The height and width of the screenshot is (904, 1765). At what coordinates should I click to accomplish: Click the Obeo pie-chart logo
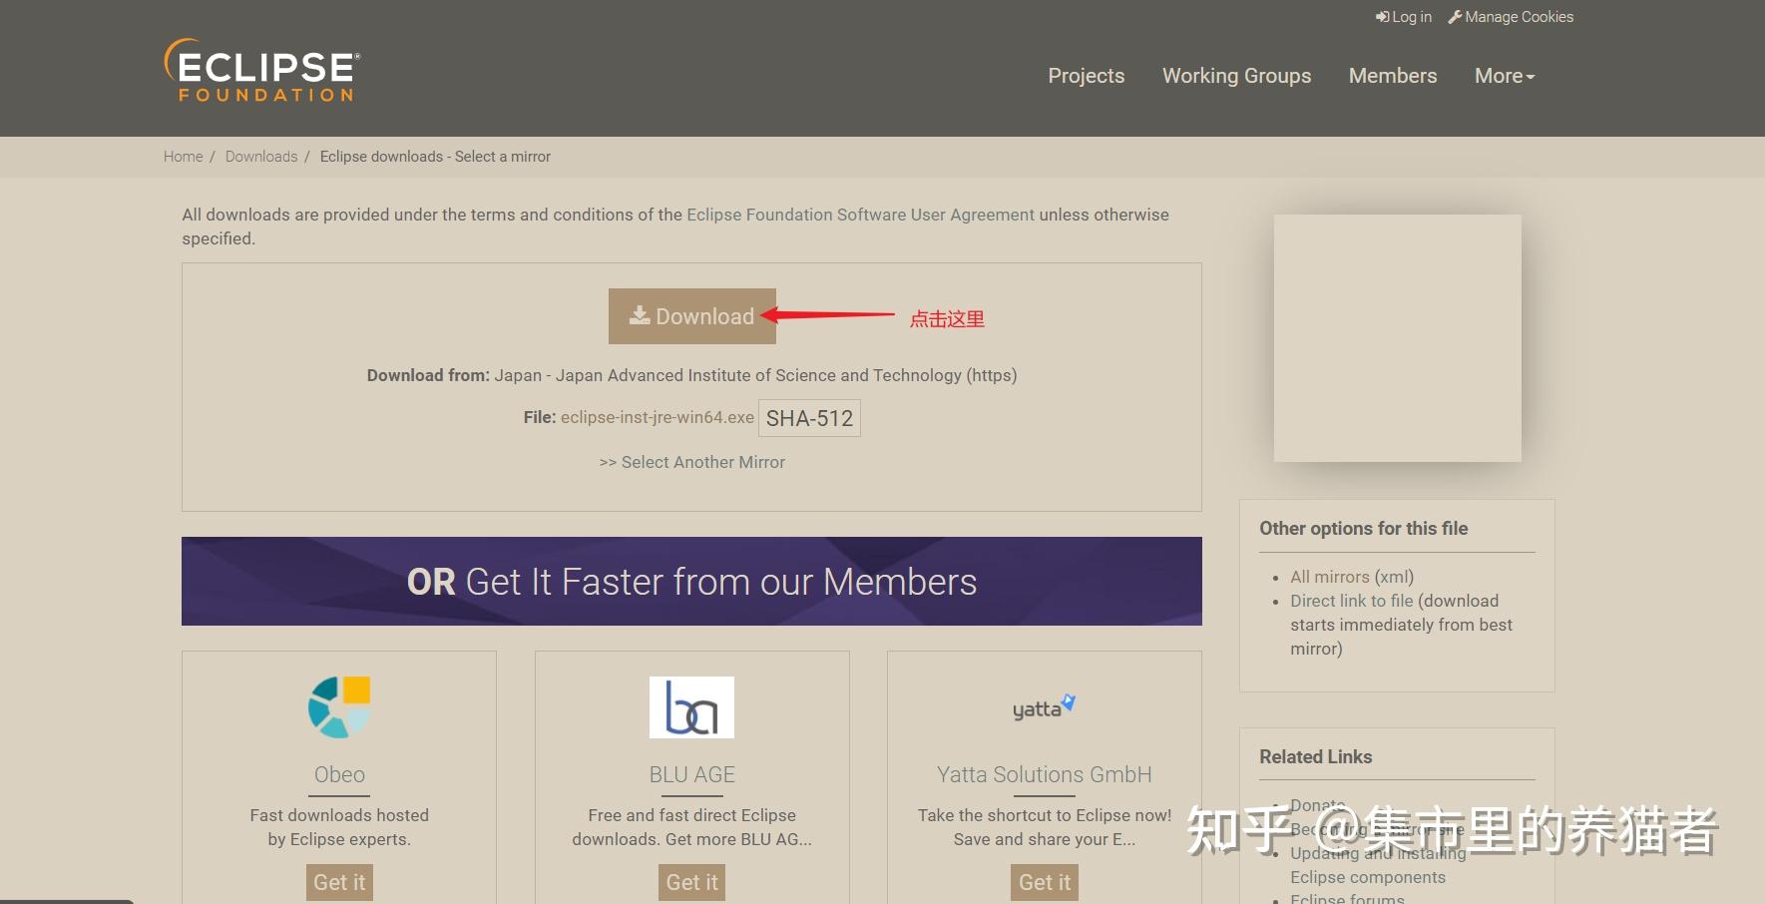[x=338, y=706]
